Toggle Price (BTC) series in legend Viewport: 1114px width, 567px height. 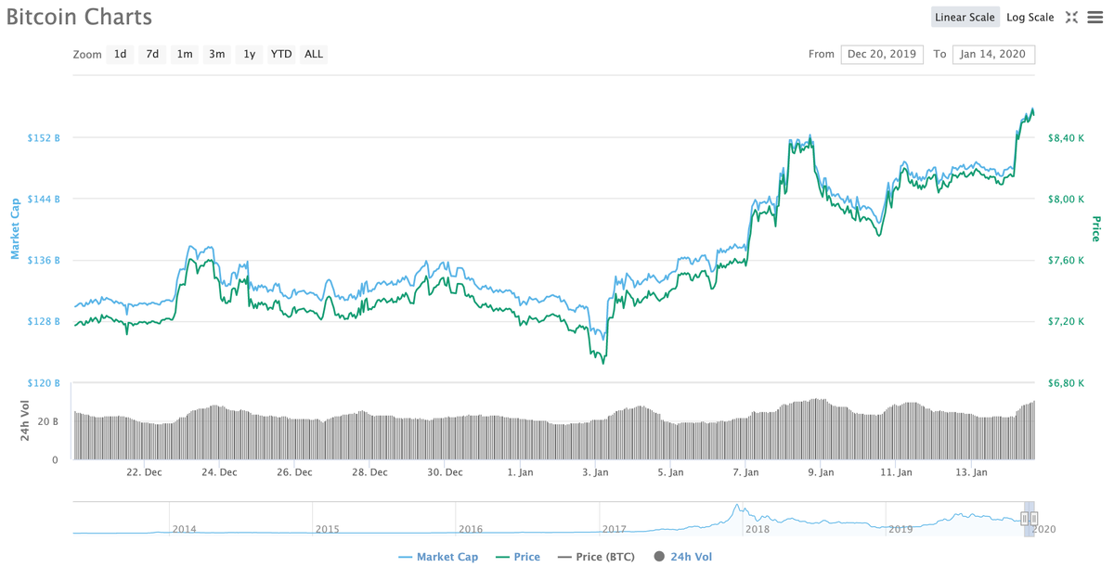[x=598, y=557]
